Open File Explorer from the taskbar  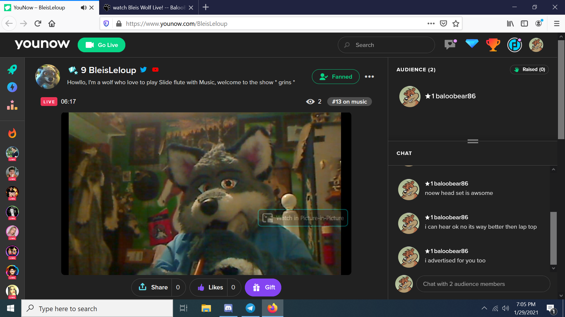point(206,308)
